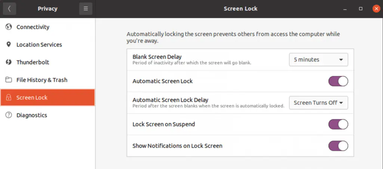Click the Screen Lock padlock icon
383x169 pixels.
9,98
